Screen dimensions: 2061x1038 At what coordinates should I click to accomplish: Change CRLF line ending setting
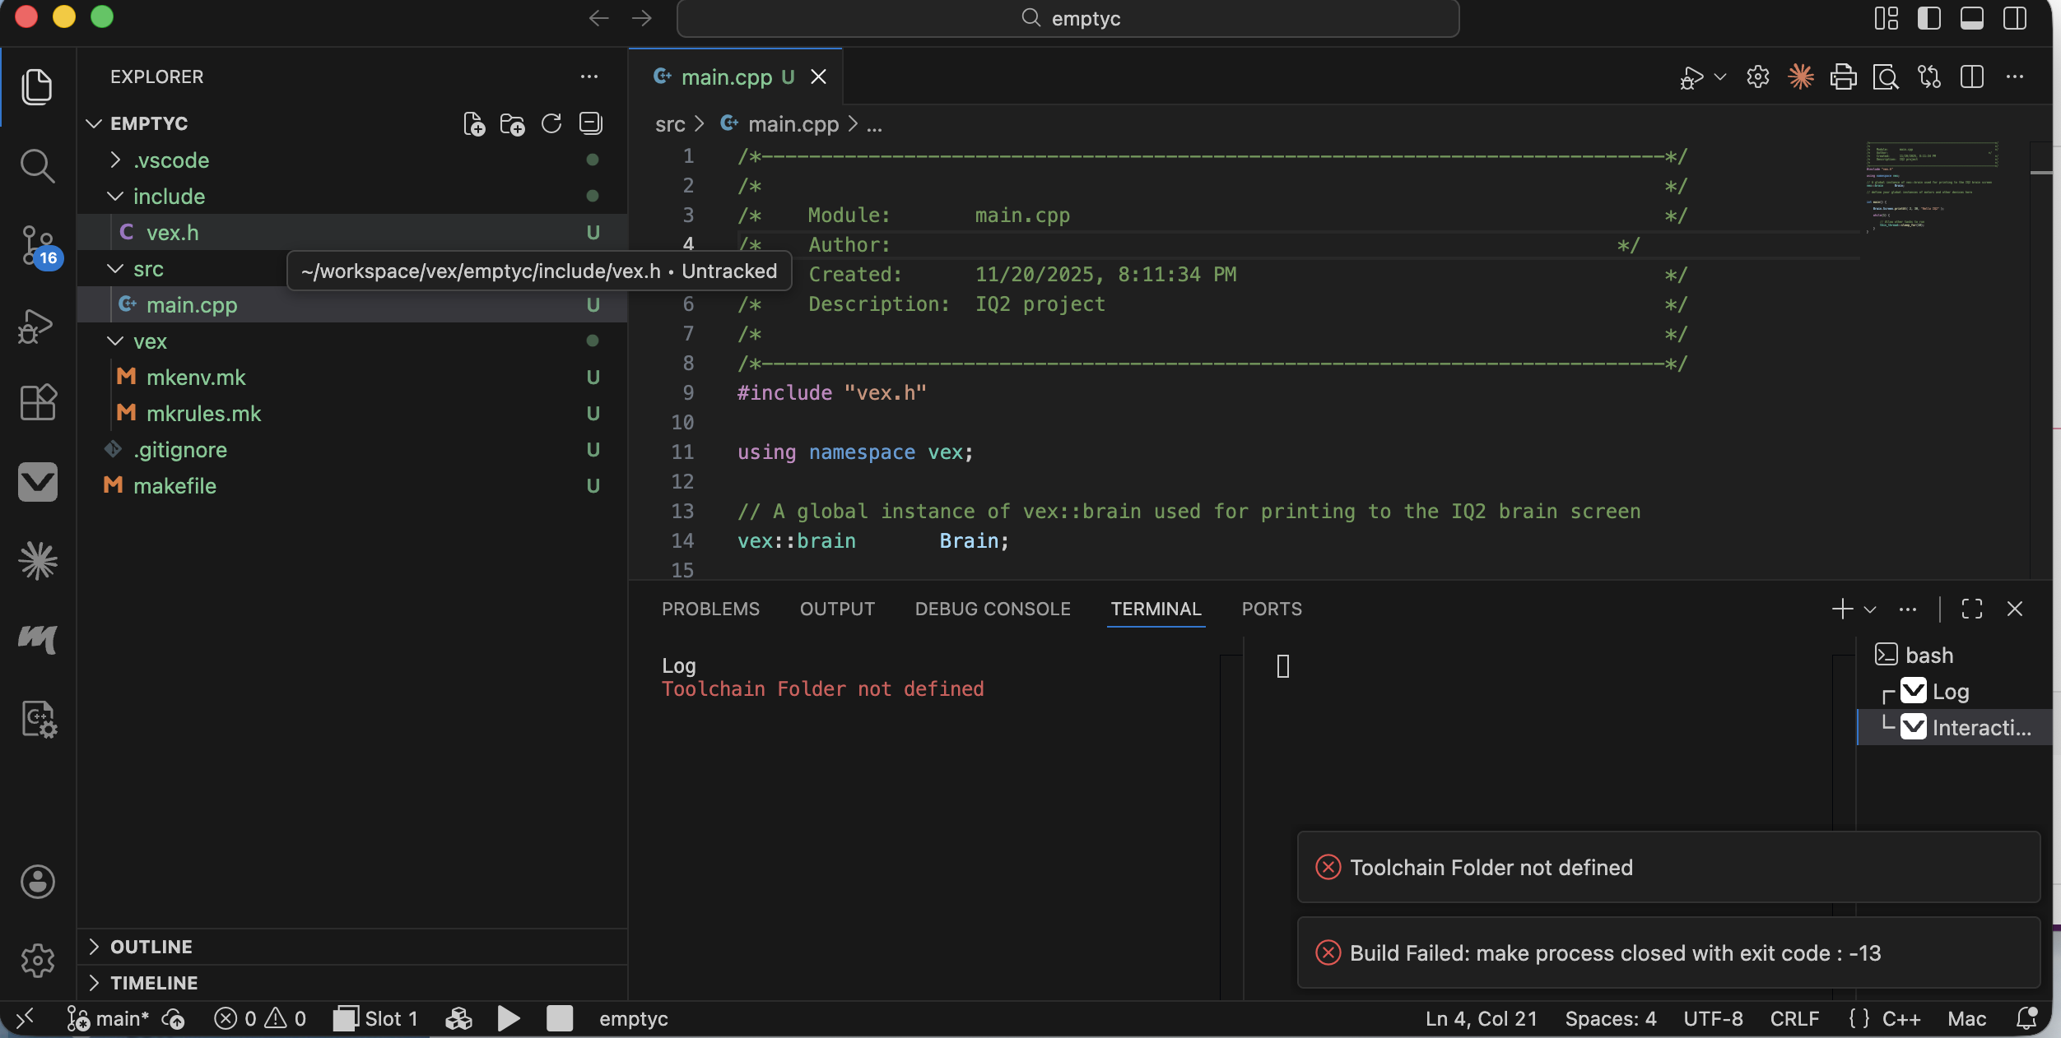pos(1794,1019)
